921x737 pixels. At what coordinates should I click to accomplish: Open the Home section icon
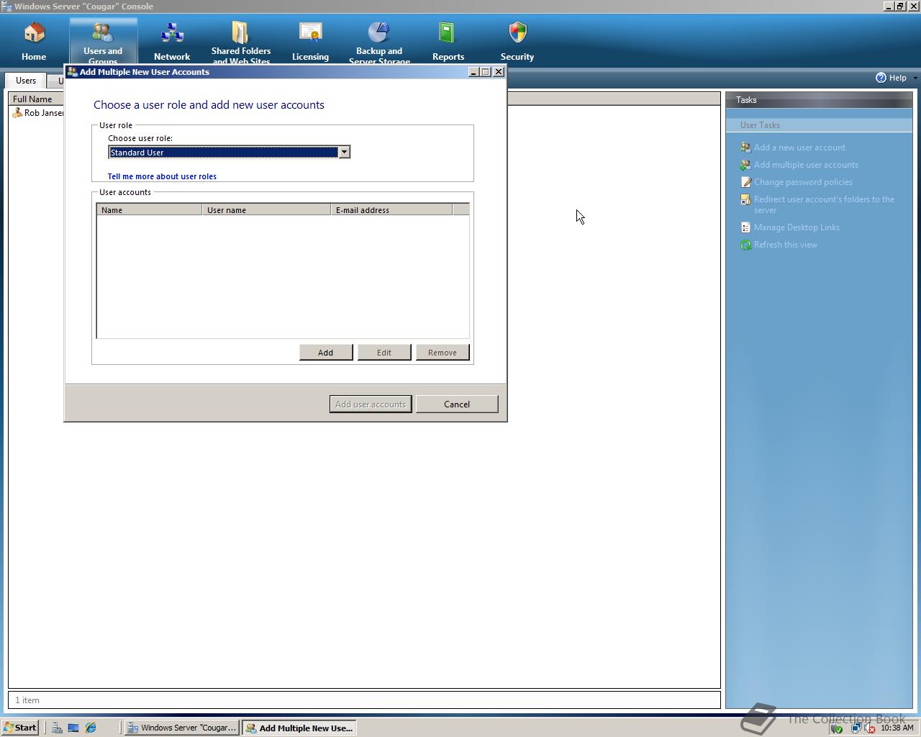coord(34,33)
